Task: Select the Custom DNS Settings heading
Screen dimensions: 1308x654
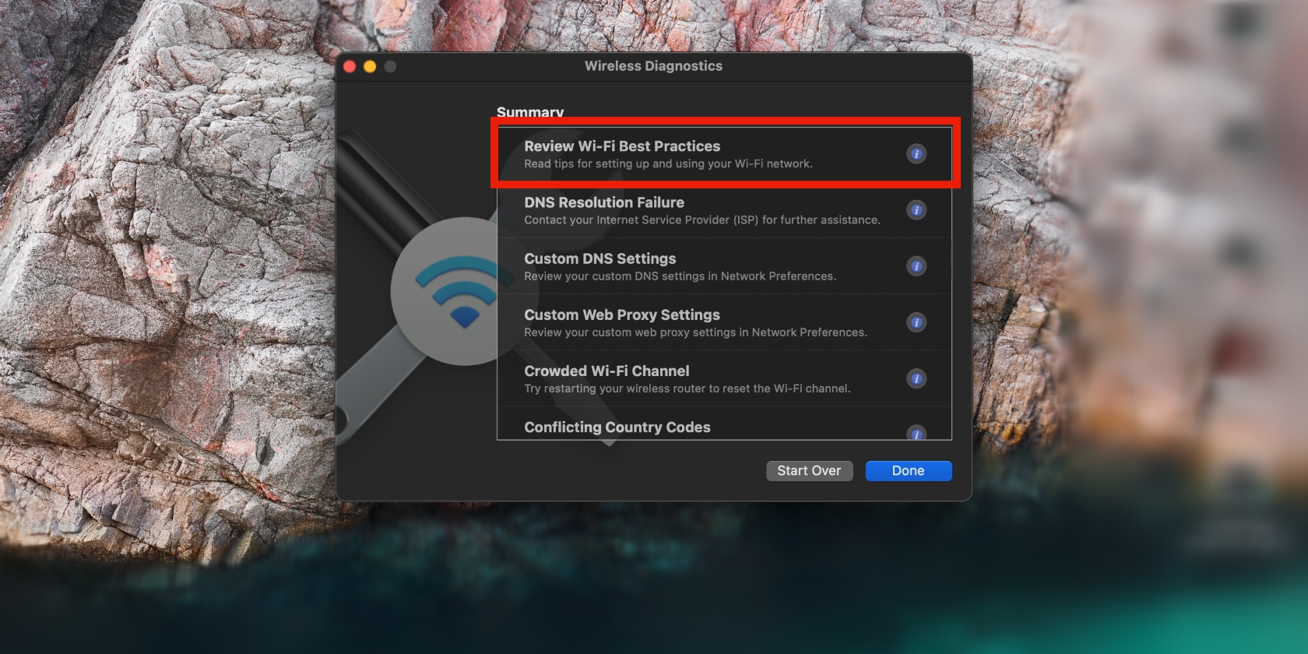Action: coord(600,258)
